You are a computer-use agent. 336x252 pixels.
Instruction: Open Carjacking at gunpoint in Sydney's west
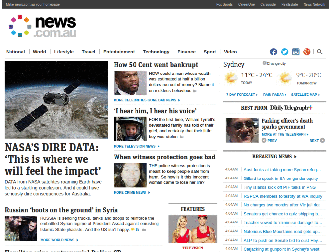coord(281,249)
